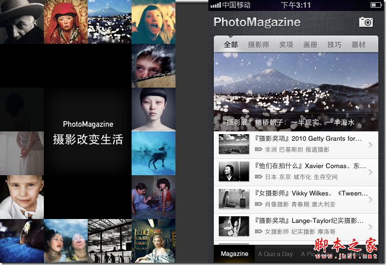Tap Xavier Comas article portrait thumbnail
The height and width of the screenshot is (265, 386).
pos(234,171)
